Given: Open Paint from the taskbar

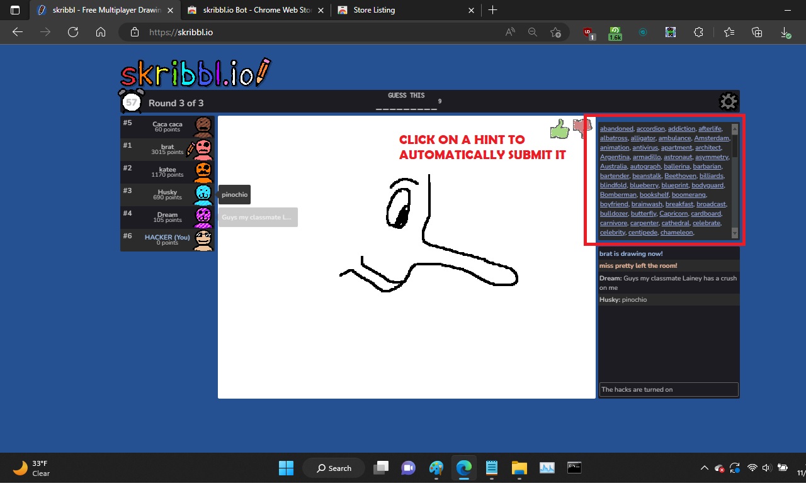Looking at the screenshot, I should coord(436,468).
